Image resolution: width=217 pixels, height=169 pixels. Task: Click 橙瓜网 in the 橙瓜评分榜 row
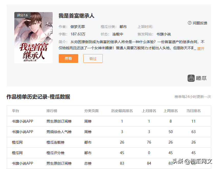tap(17, 153)
